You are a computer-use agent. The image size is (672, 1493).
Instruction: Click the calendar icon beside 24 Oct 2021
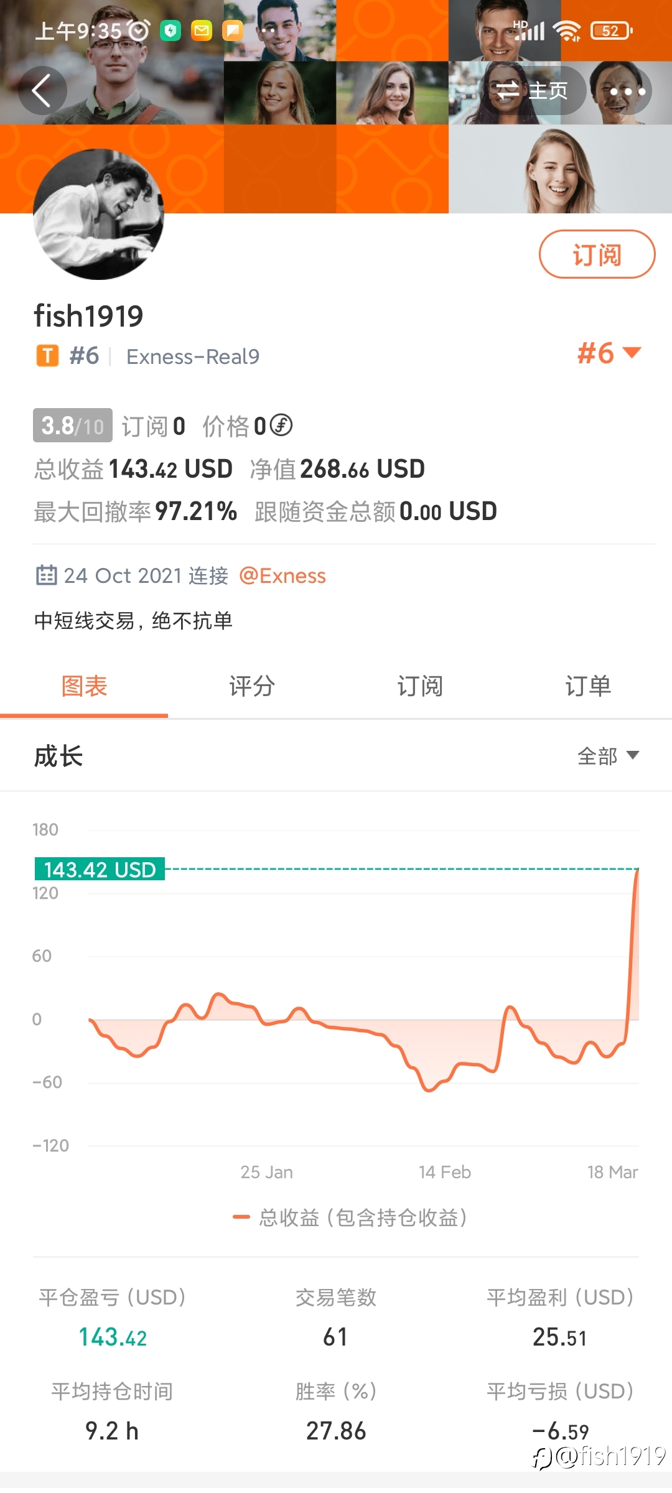[46, 575]
